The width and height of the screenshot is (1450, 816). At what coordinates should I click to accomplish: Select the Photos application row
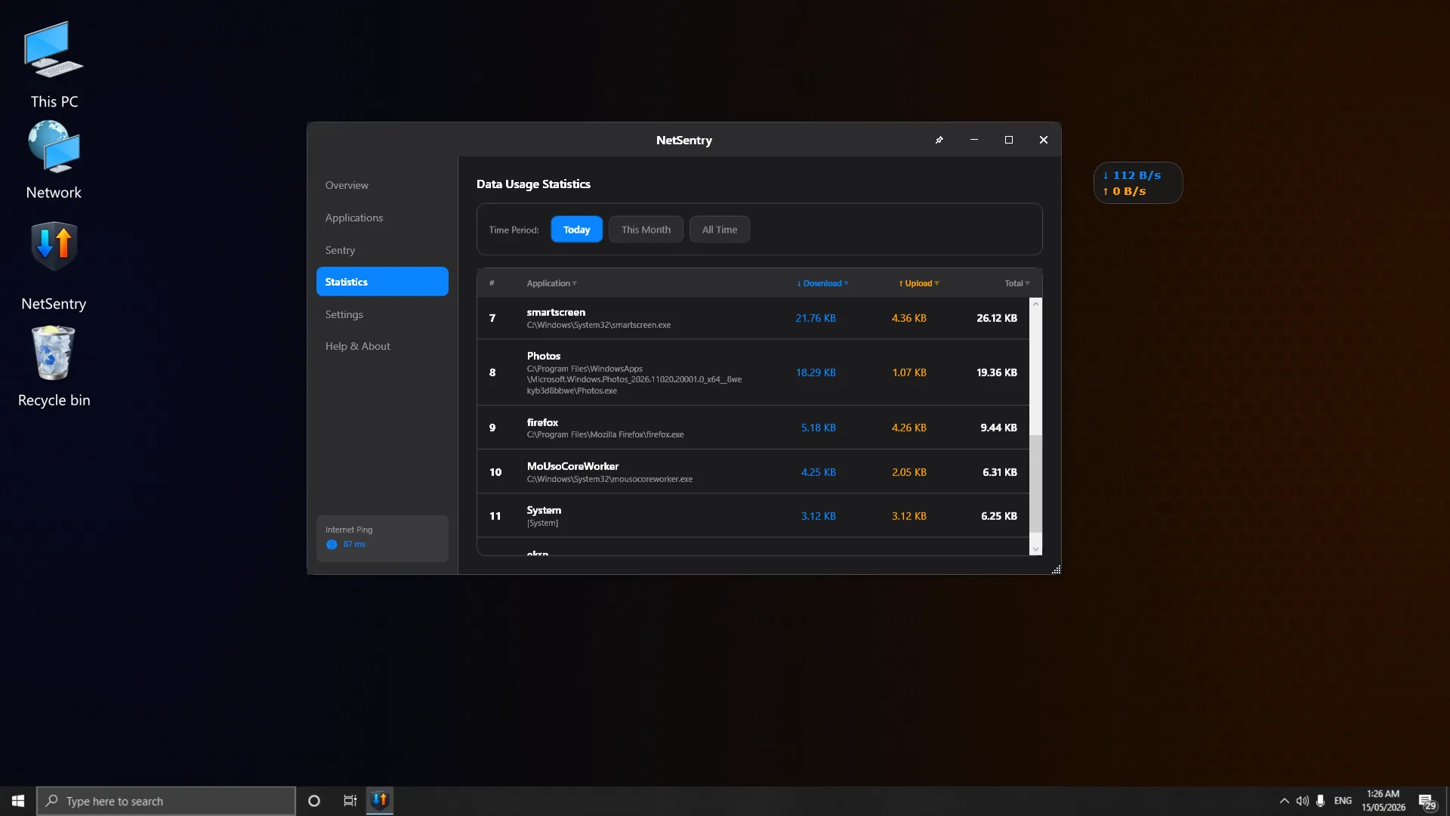(753, 372)
